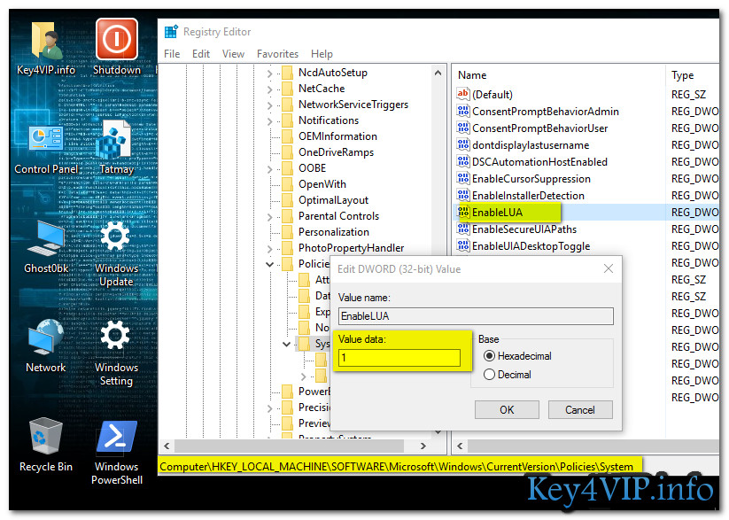Select the EnableLUA value entry
The image size is (729, 520).
pos(497,212)
